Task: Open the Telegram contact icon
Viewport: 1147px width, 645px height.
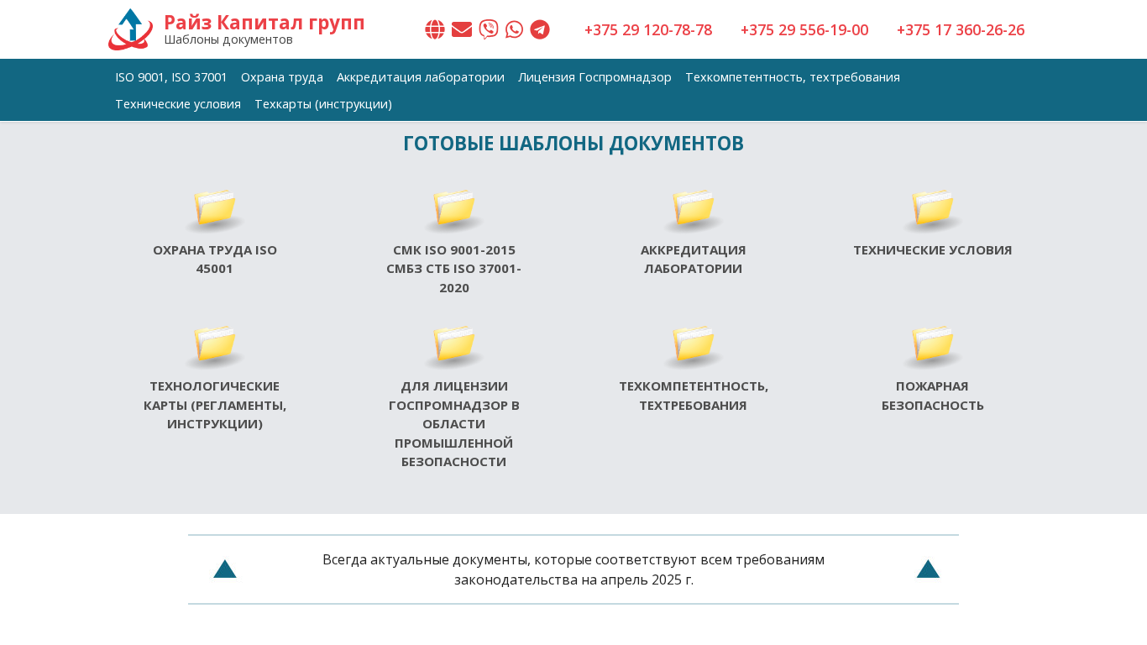Action: [x=540, y=29]
